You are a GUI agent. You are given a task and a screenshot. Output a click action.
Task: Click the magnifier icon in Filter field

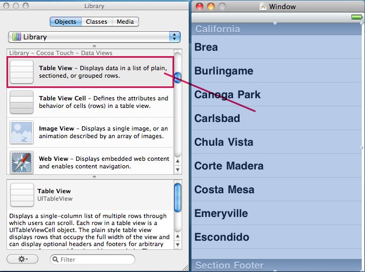coord(55,259)
